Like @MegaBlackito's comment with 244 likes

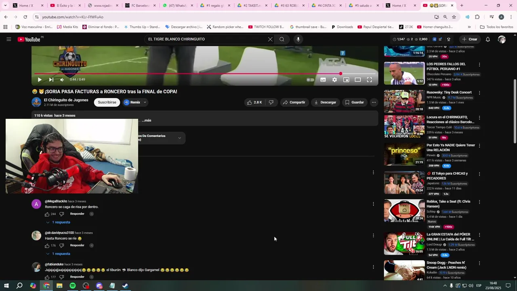(47, 214)
